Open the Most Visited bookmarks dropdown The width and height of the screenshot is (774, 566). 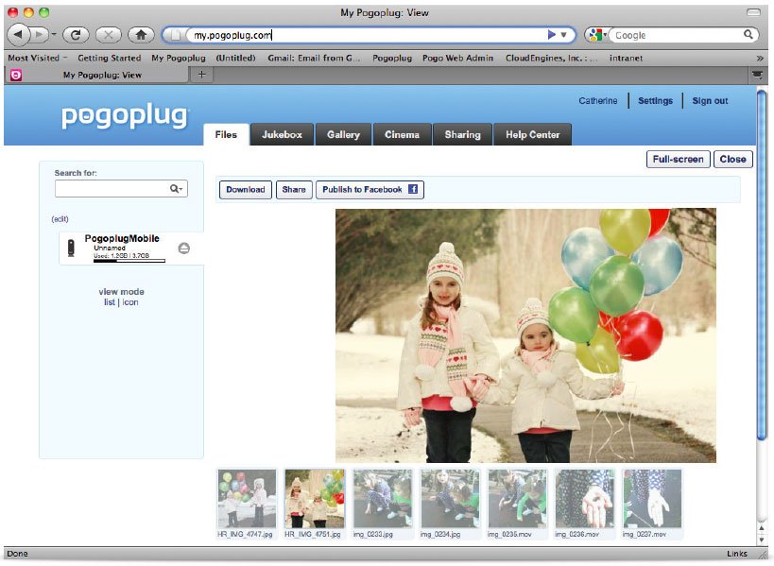point(37,58)
